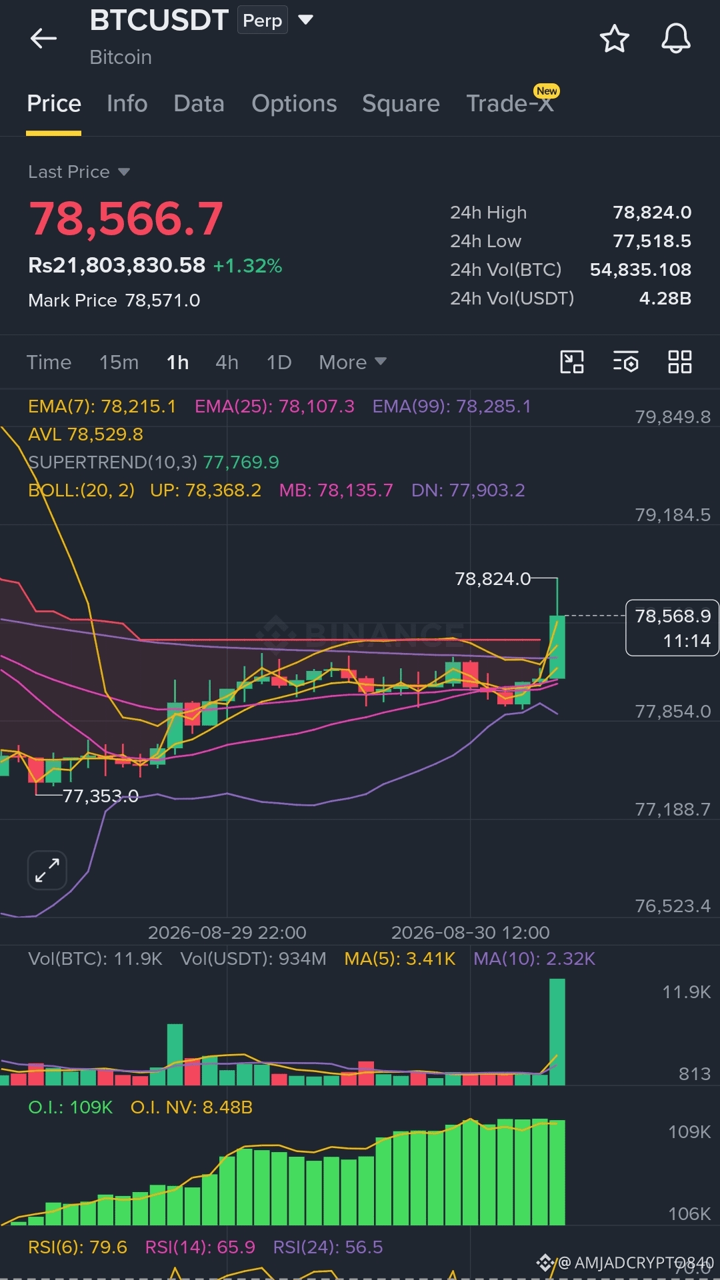Select the 15m timeframe
The image size is (720, 1280).
click(x=119, y=362)
